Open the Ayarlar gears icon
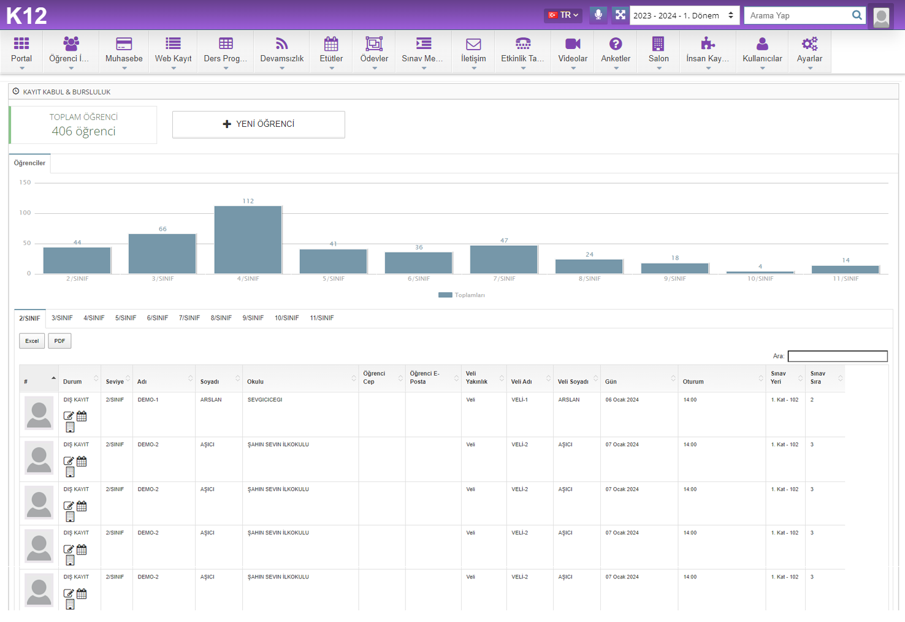 coord(810,44)
